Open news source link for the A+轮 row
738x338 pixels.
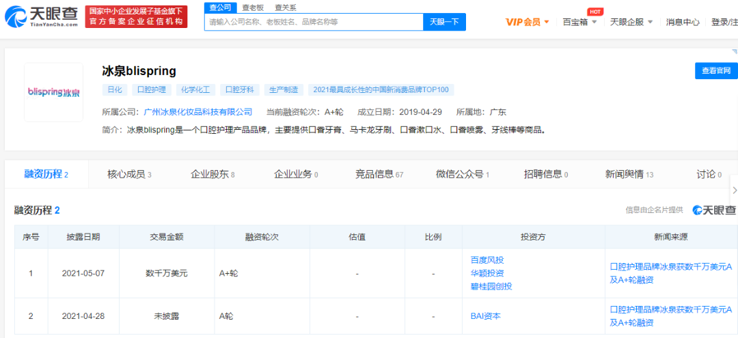671,273
